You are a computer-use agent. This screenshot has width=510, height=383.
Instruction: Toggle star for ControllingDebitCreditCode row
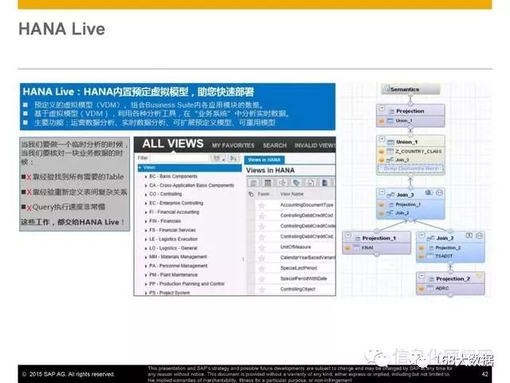pyautogui.click(x=262, y=227)
